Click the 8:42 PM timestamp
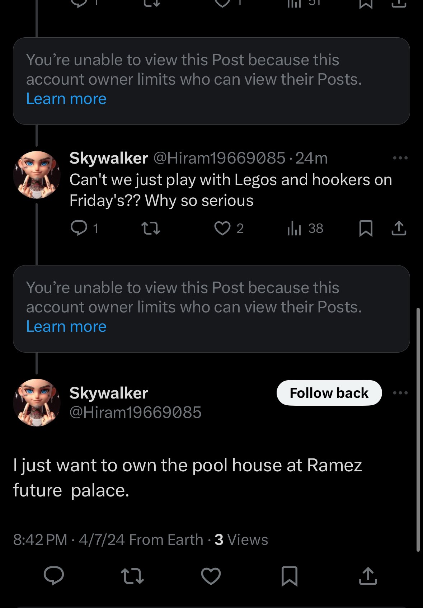The height and width of the screenshot is (608, 423). tap(40, 539)
